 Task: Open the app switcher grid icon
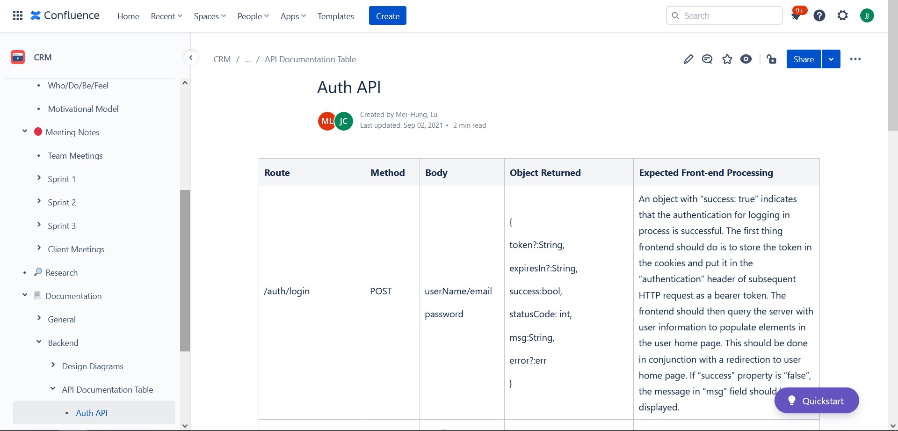coord(18,15)
